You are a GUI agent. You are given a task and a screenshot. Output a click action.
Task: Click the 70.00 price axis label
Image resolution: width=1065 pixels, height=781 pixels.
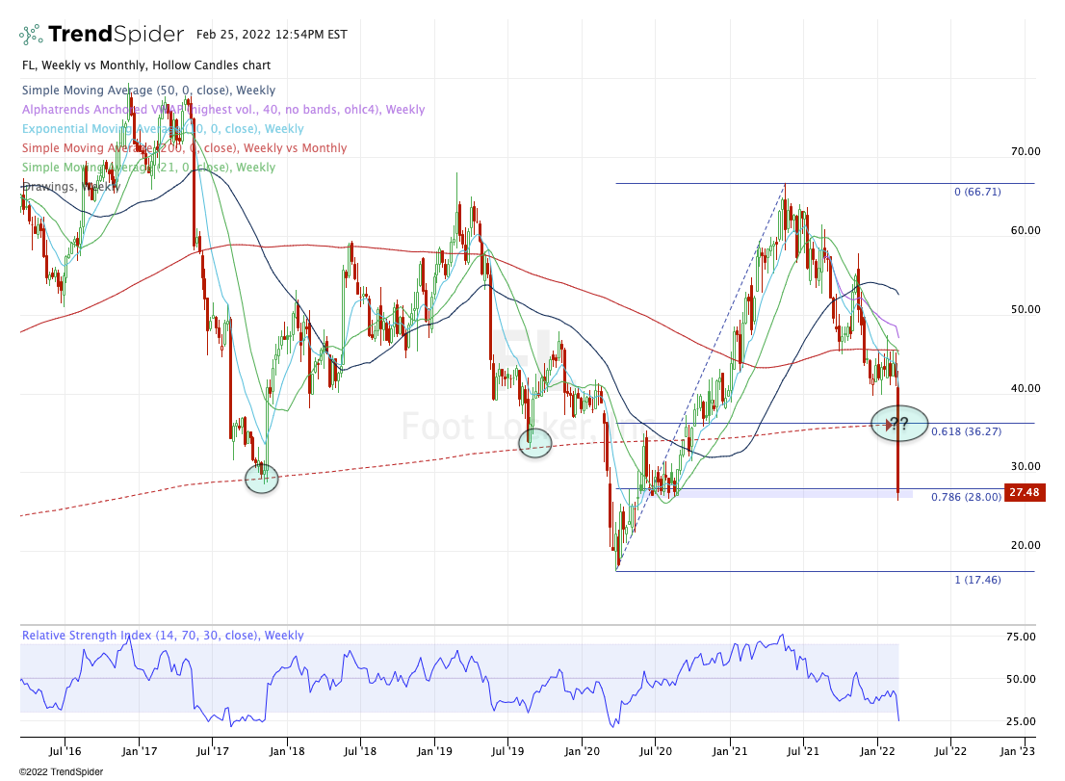point(1025,151)
